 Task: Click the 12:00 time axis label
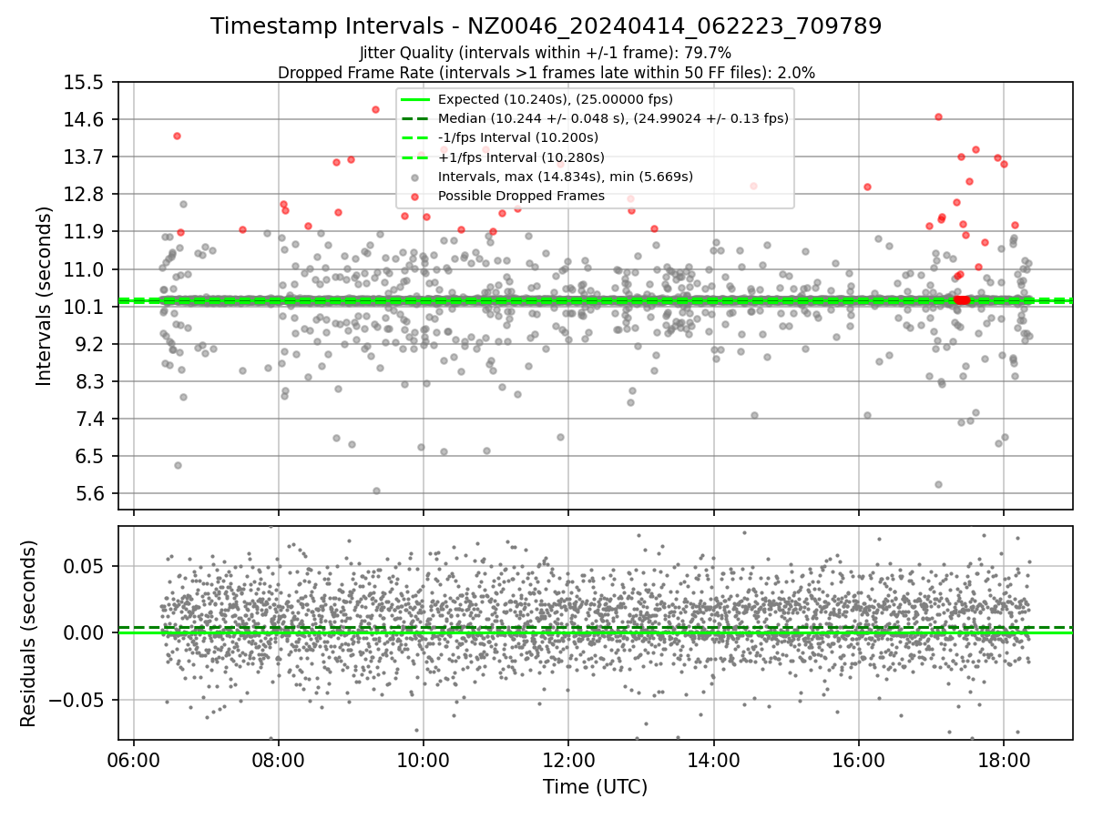pos(568,760)
